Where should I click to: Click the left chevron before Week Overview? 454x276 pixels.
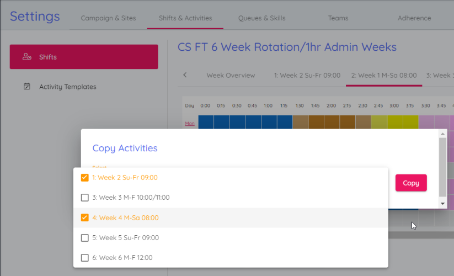185,75
